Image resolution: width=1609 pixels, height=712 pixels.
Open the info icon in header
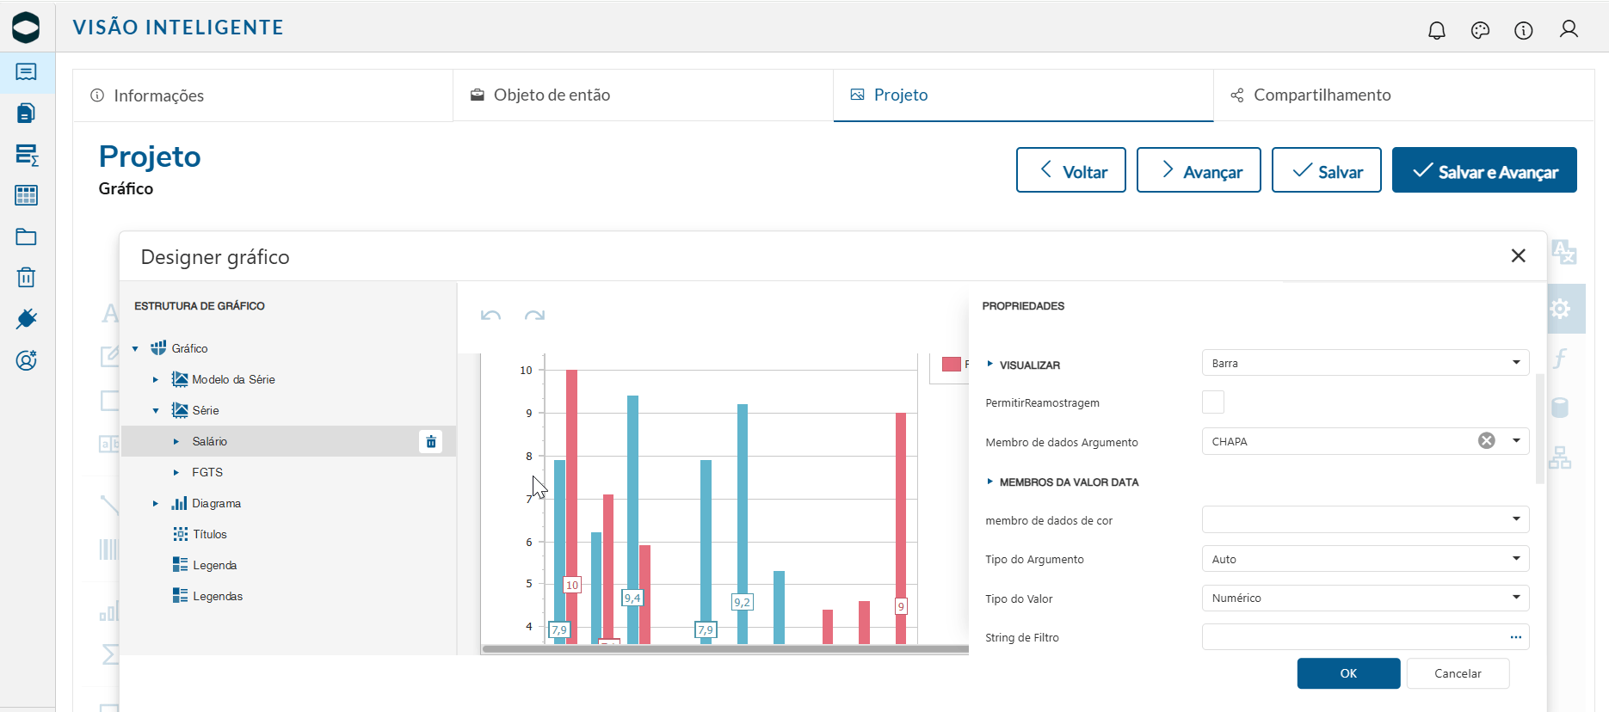1524,30
